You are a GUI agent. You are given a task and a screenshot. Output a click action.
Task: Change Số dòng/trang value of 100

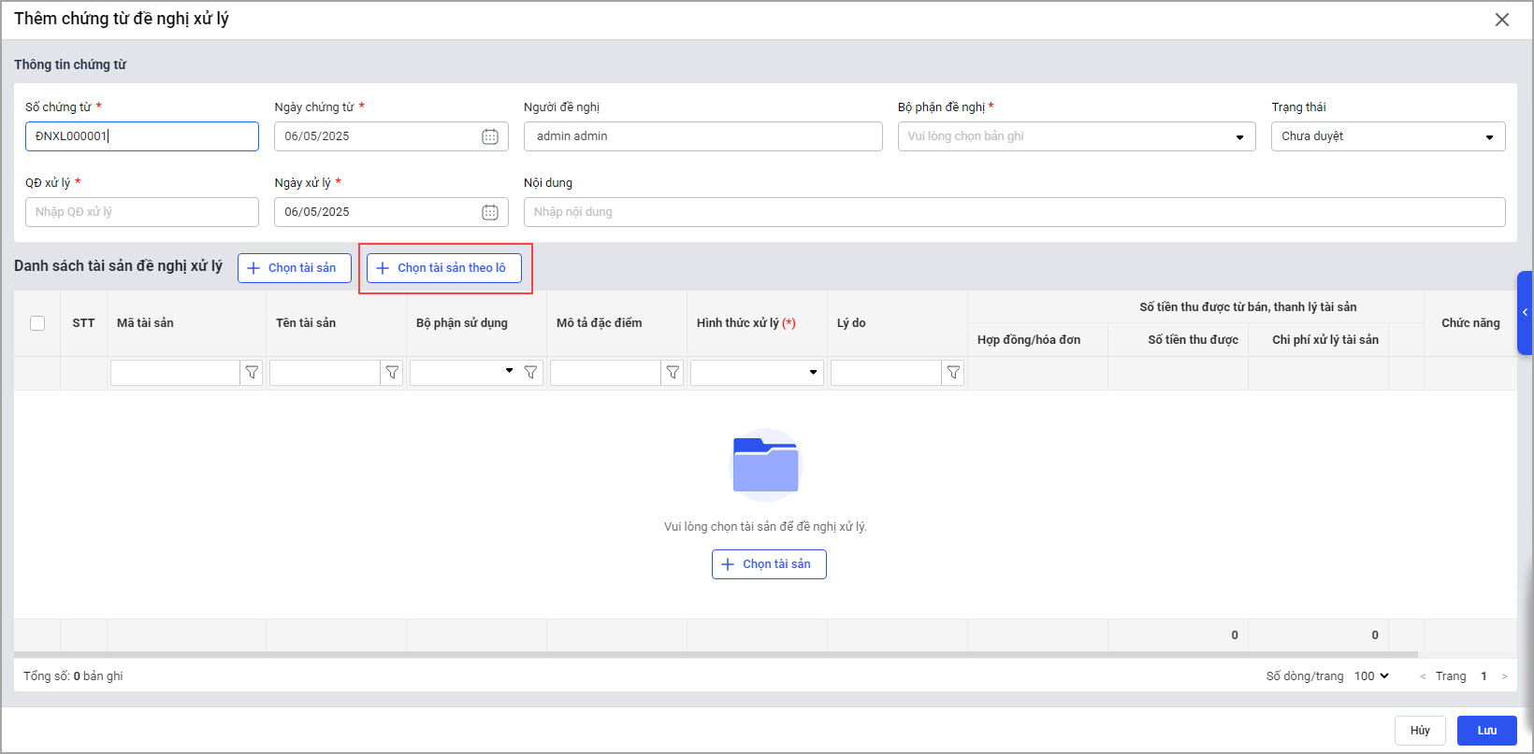tap(1371, 676)
